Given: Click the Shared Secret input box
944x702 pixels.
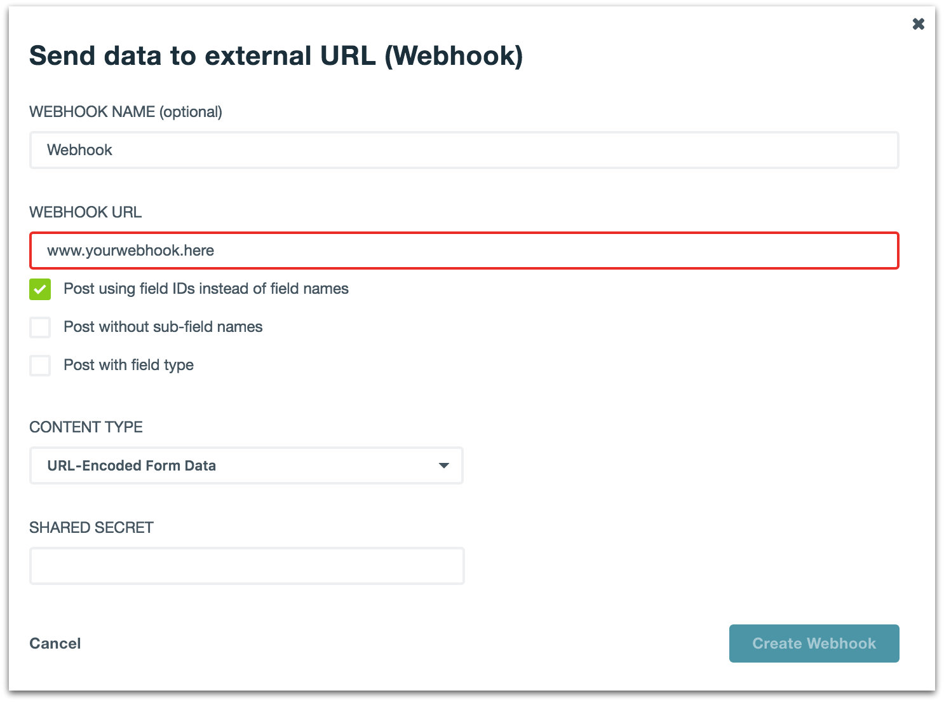Looking at the screenshot, I should pos(246,566).
